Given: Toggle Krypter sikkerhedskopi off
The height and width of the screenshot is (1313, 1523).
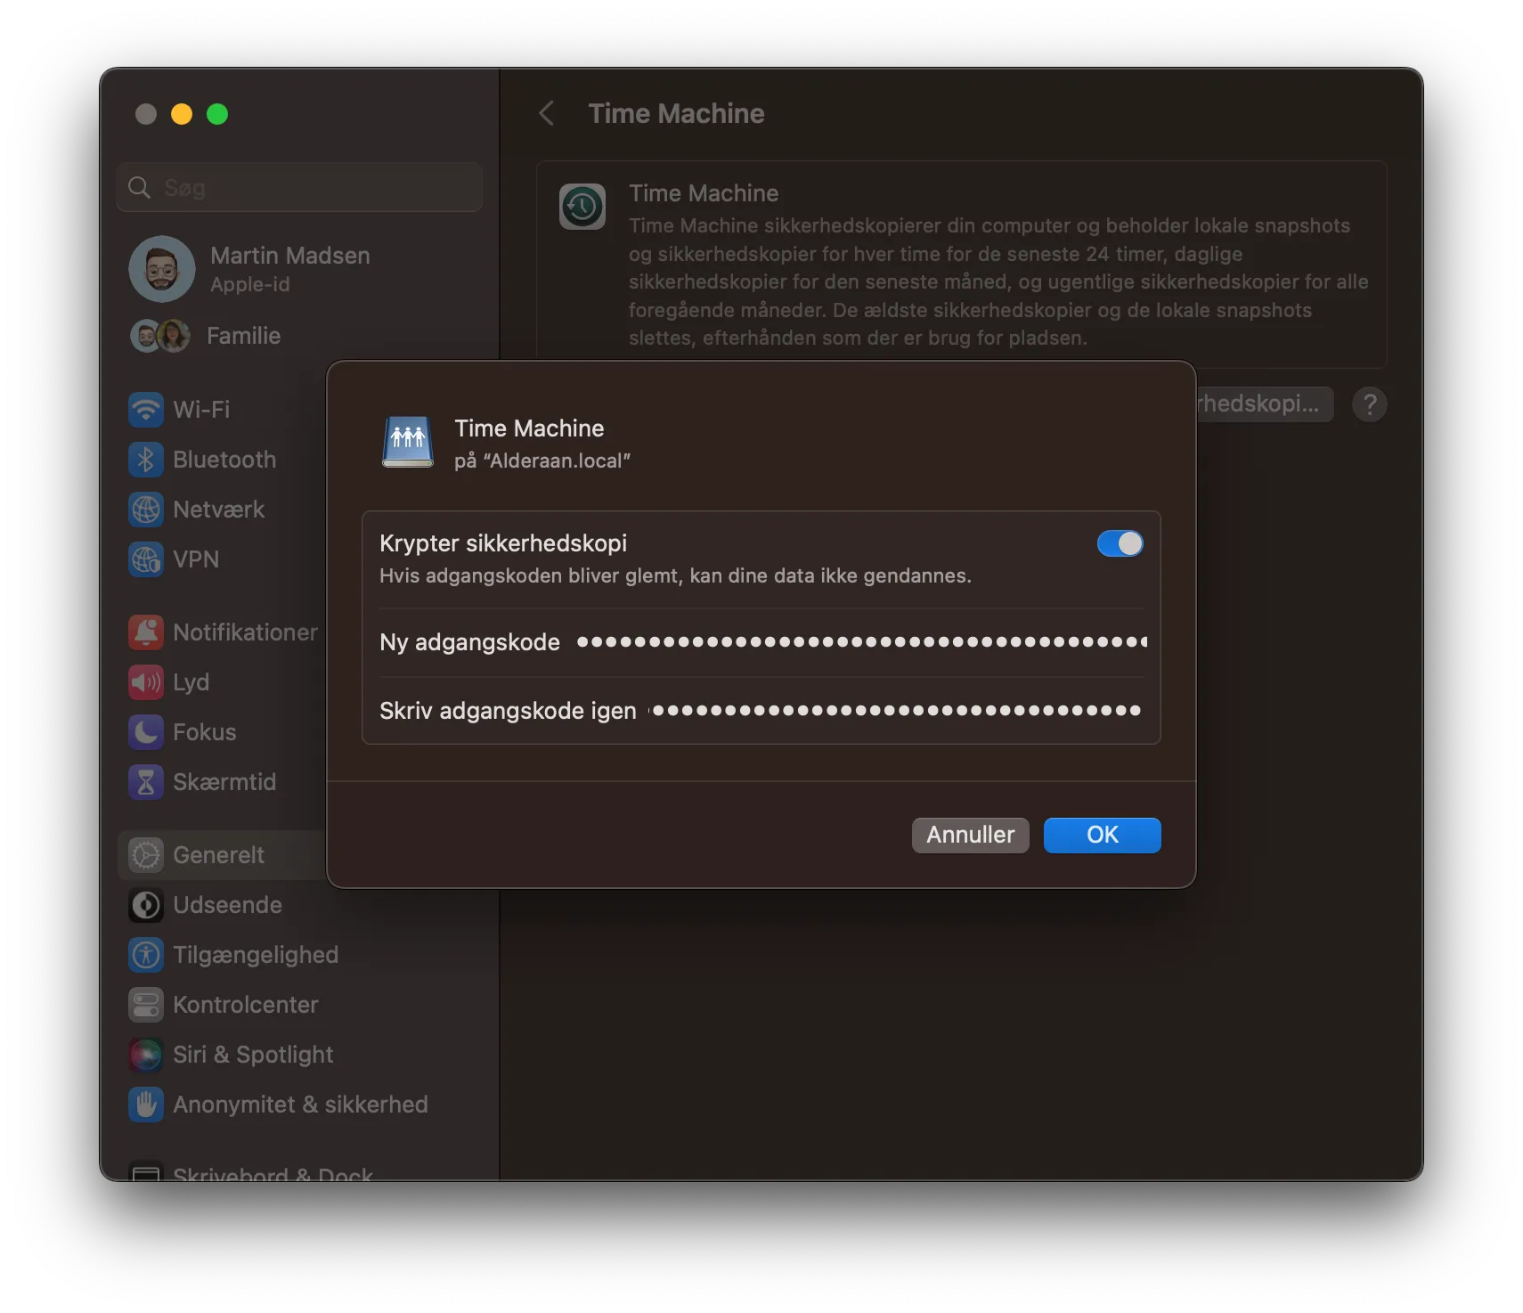Looking at the screenshot, I should pos(1120,543).
